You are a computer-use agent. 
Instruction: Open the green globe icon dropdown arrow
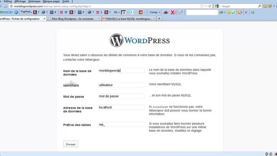click(225, 13)
